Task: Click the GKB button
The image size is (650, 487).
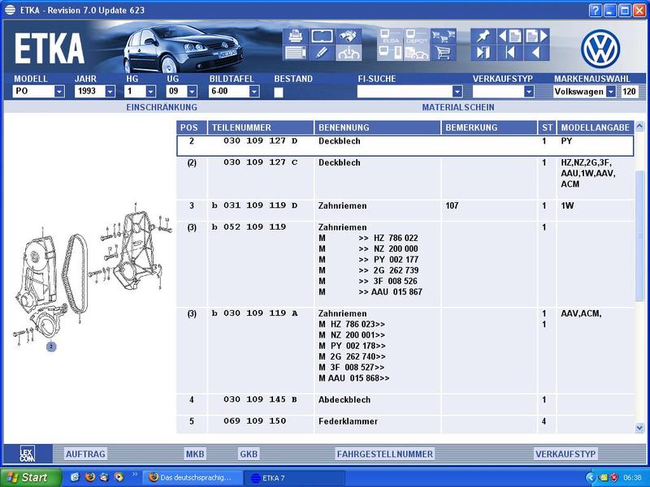Action: point(249,454)
